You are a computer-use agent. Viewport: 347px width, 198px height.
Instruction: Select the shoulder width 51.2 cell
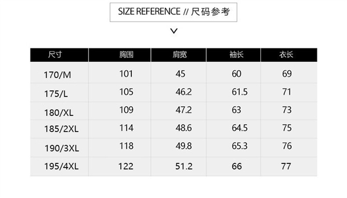coord(184,166)
